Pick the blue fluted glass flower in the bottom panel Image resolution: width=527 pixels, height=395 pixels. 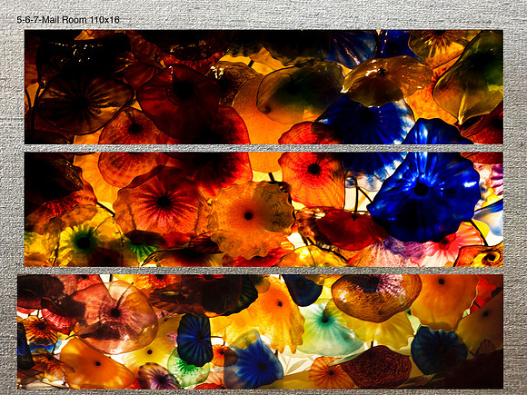(255, 362)
